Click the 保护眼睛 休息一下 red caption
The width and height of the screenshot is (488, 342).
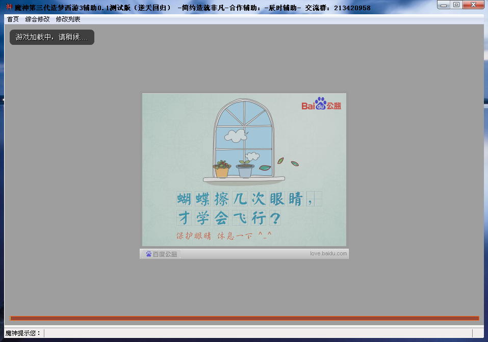224,235
